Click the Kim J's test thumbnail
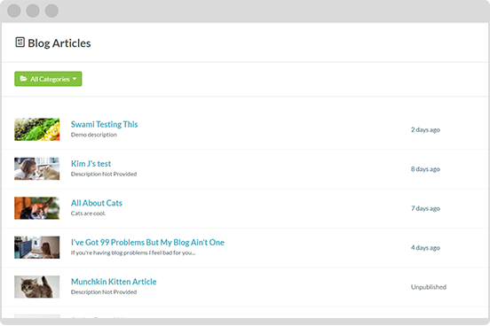490x326 pixels. 37,168
